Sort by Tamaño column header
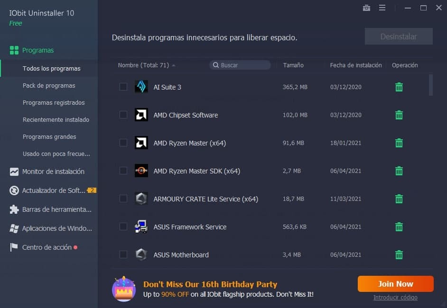 (293, 65)
